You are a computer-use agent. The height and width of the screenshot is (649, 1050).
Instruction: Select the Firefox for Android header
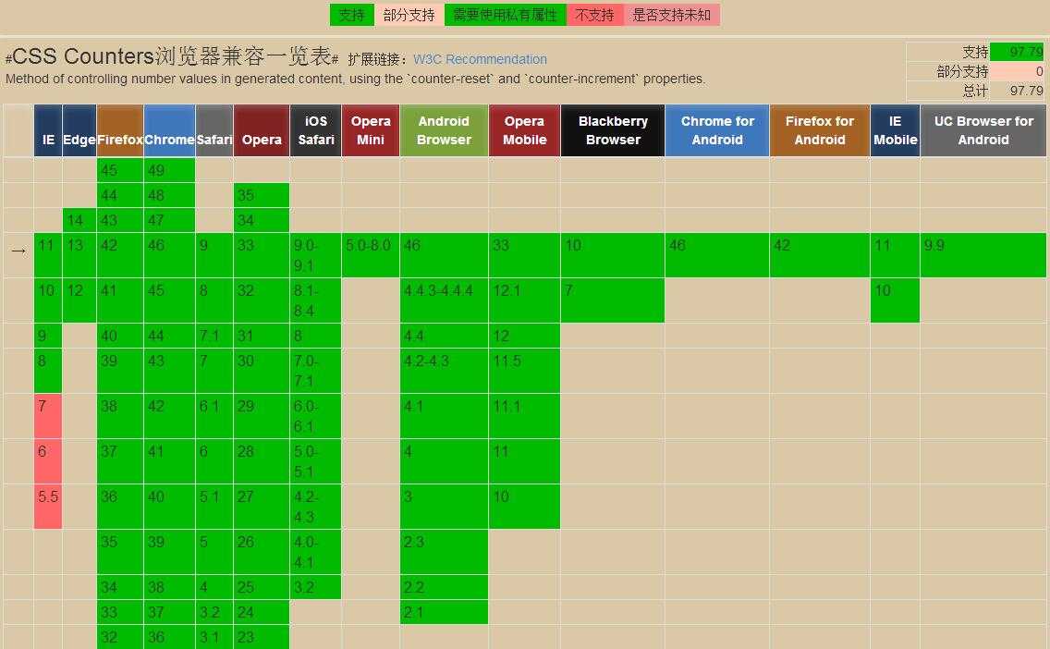pos(820,130)
